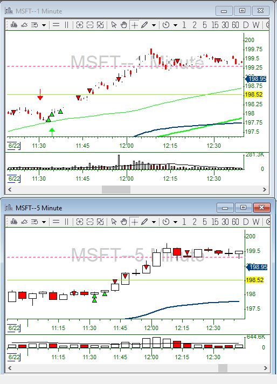Click left scroll arrow in 1 Minute window
277x384 pixels.
pyautogui.click(x=10, y=189)
